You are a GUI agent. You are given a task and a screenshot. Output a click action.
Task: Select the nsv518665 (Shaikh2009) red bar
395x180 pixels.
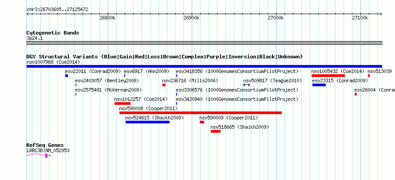tap(216, 131)
